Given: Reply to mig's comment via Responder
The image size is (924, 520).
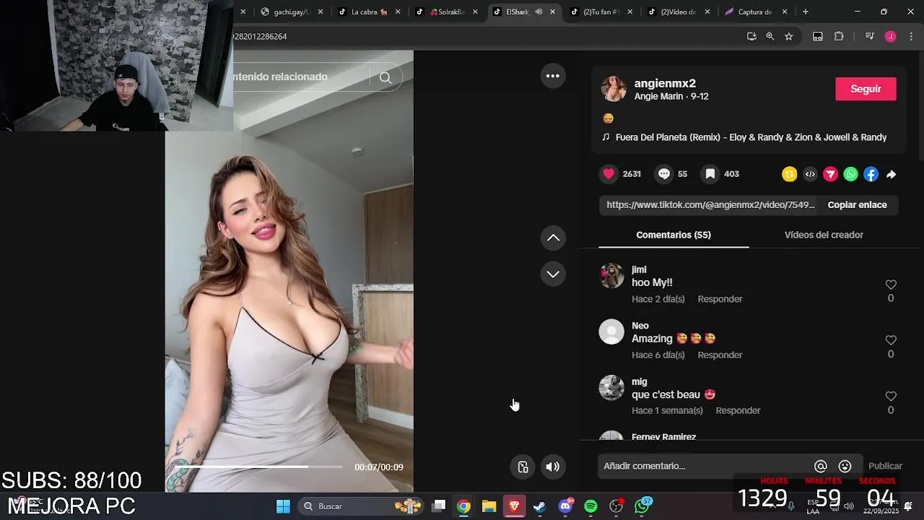Looking at the screenshot, I should pyautogui.click(x=738, y=411).
